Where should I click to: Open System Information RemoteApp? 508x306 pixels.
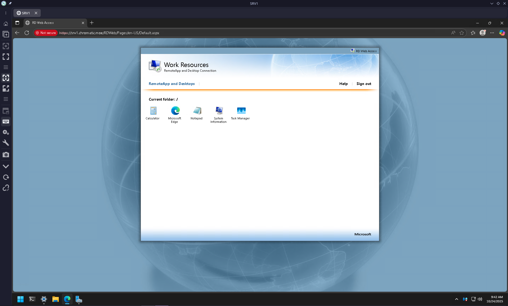[219, 111]
